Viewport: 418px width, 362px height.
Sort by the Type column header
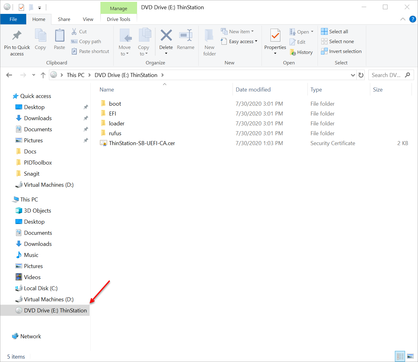pyautogui.click(x=316, y=90)
